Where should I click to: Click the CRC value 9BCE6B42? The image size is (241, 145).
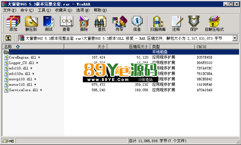pyautogui.click(x=205, y=79)
